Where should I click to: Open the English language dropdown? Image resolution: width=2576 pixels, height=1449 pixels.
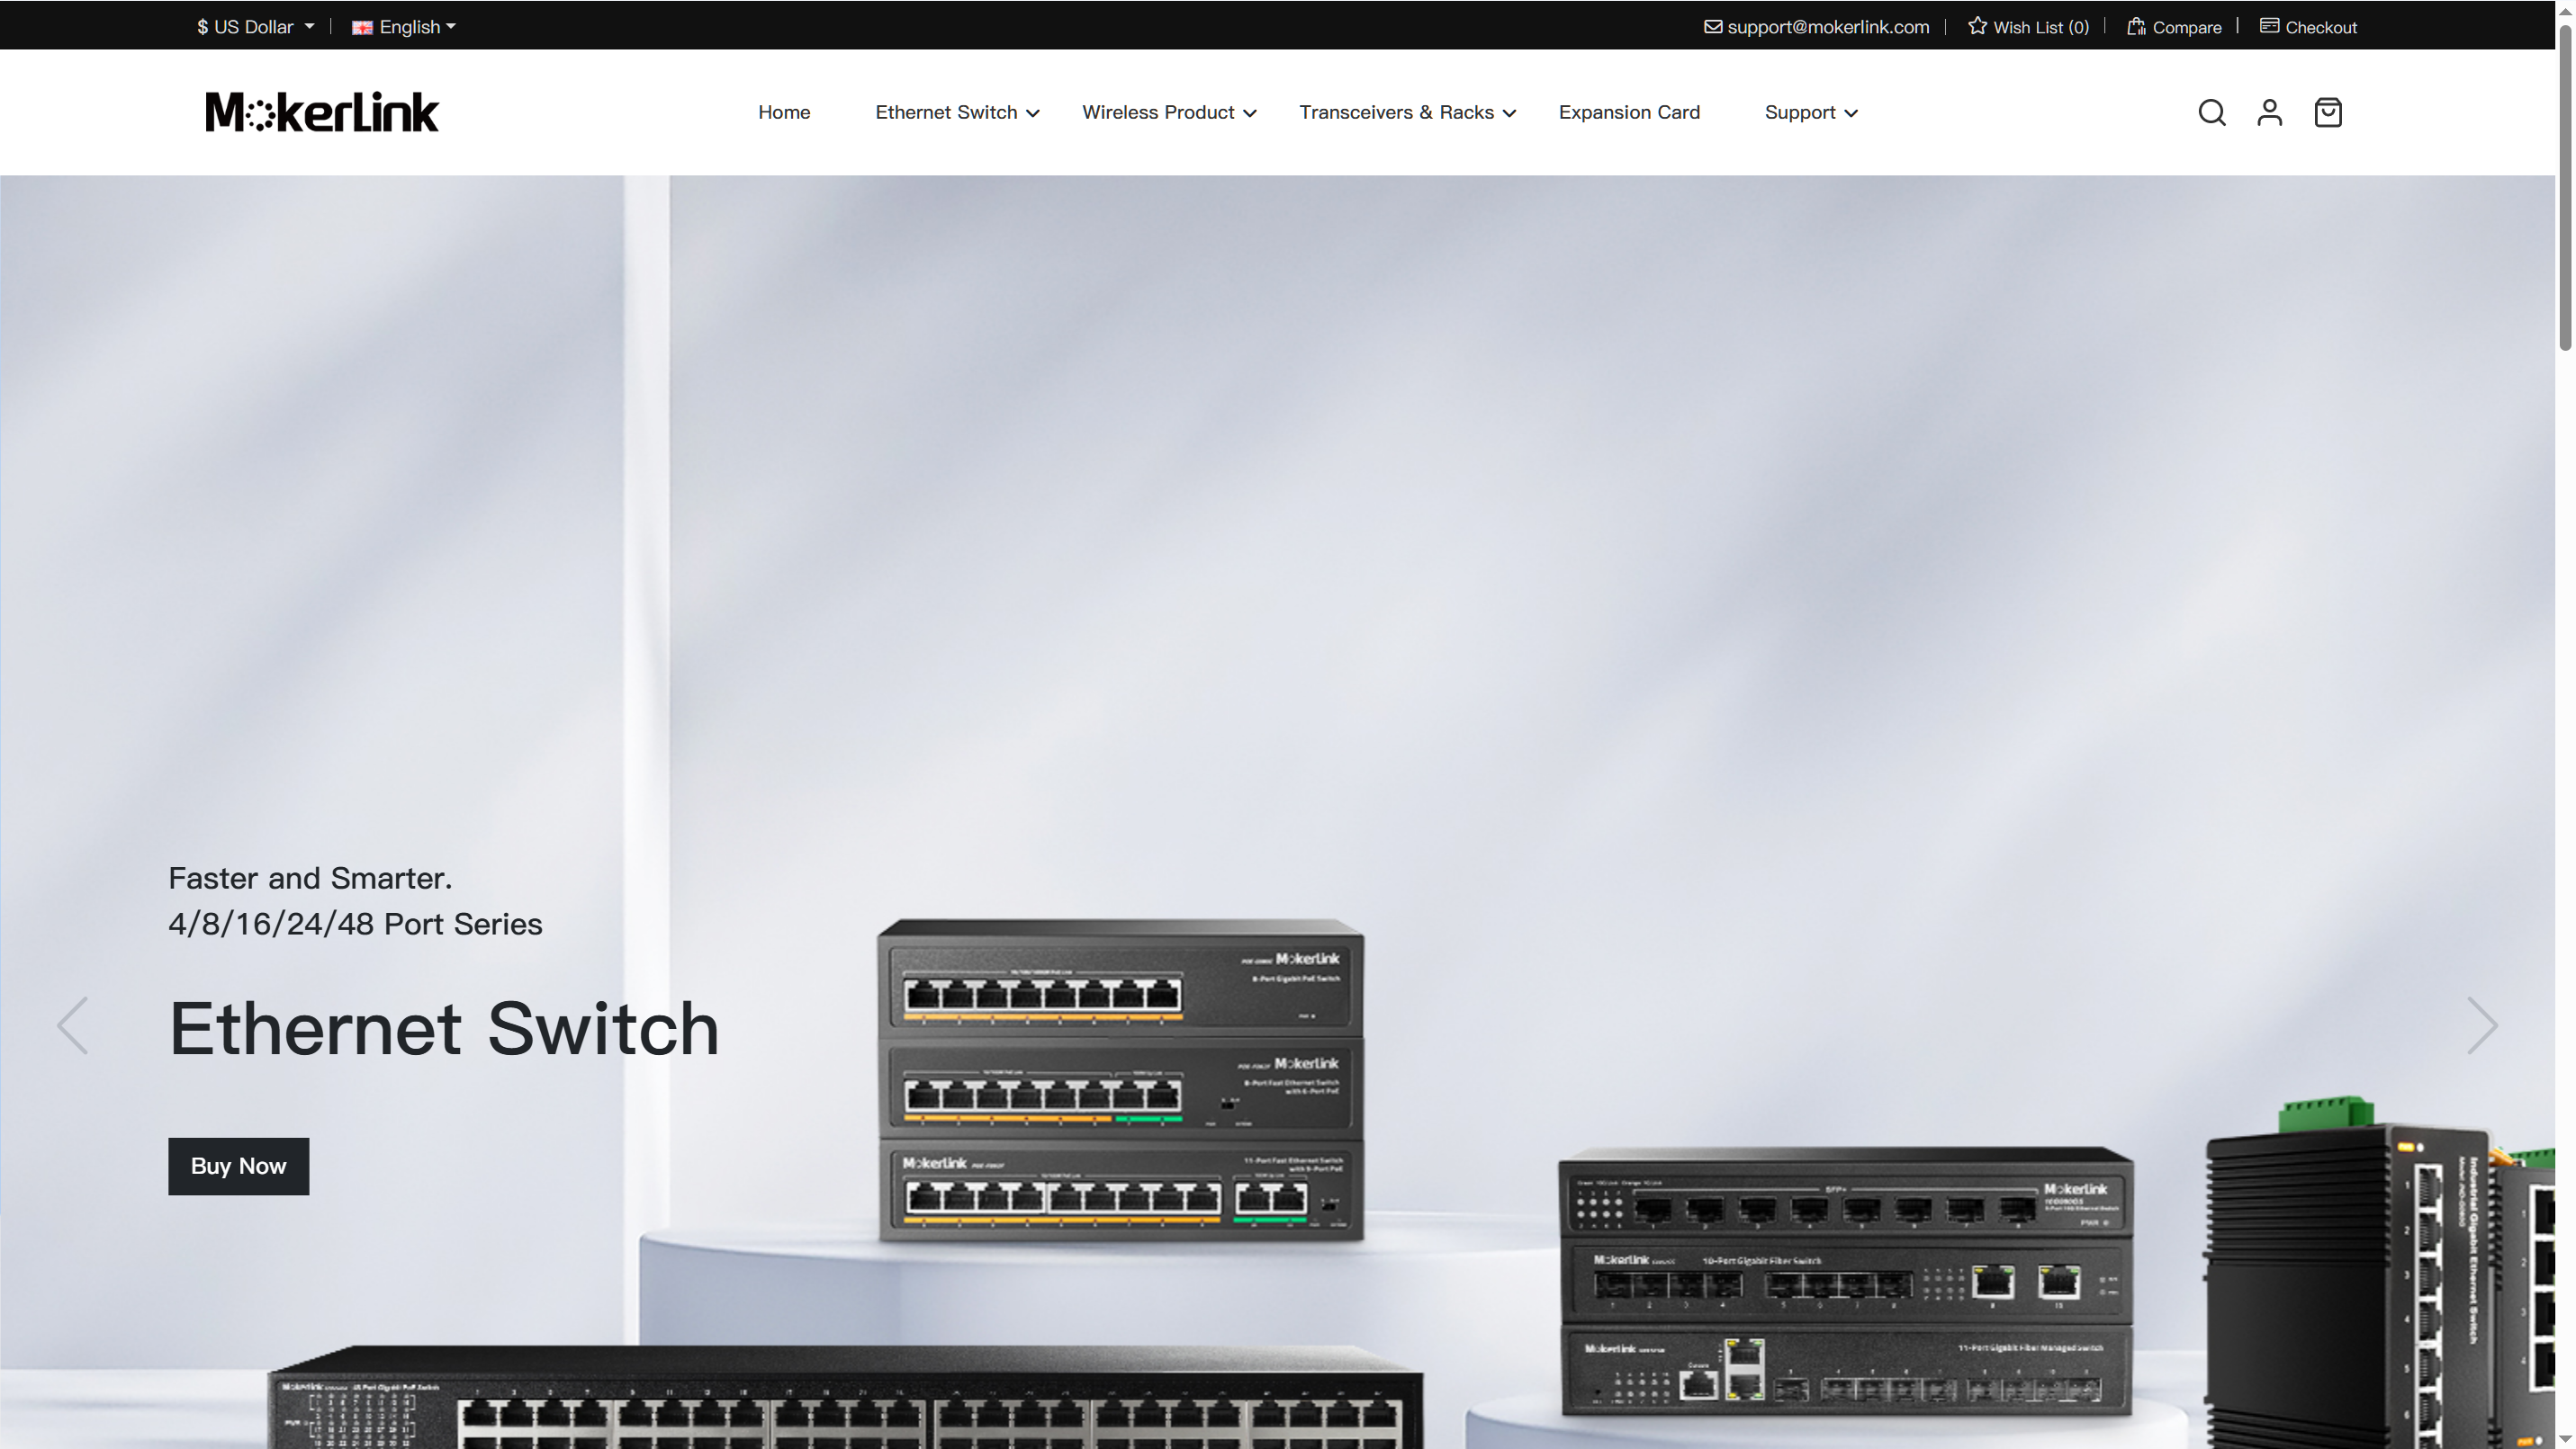(404, 27)
